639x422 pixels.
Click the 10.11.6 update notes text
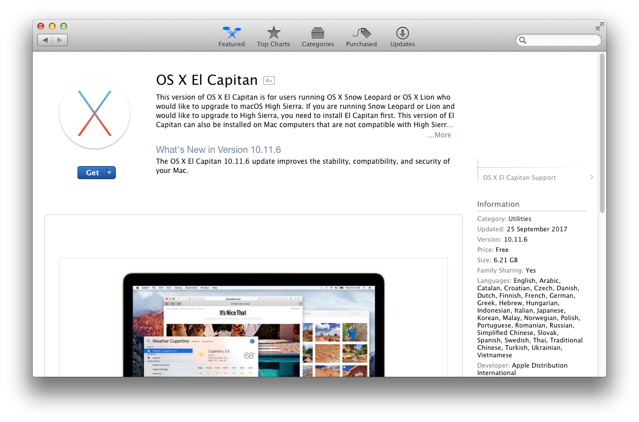[303, 166]
